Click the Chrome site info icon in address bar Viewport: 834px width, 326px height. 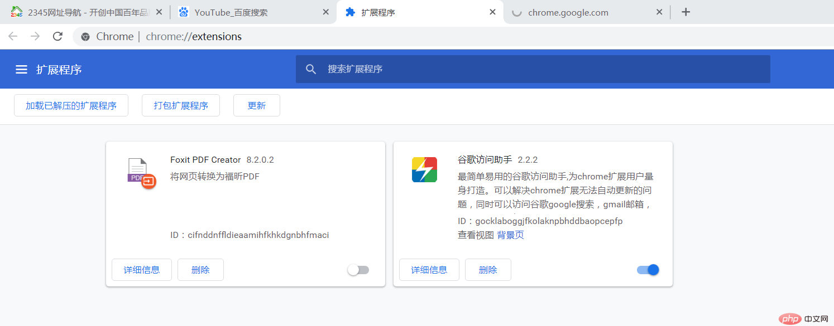tap(85, 36)
